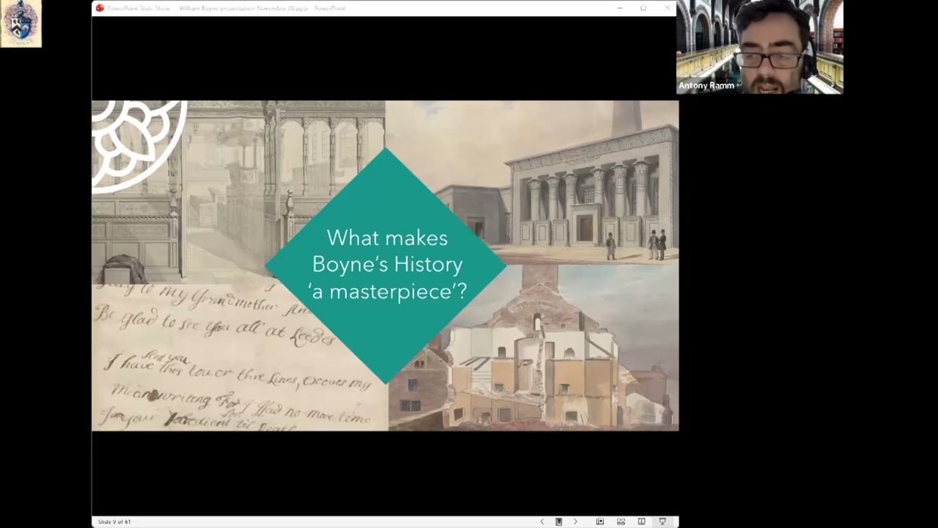
Task: Maximize the PowerPoint Slide Show window
Action: pos(643,8)
